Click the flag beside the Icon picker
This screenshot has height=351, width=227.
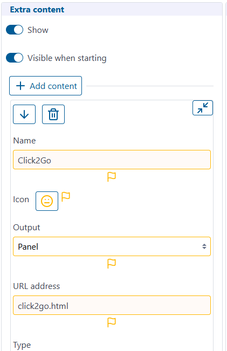[66, 197]
